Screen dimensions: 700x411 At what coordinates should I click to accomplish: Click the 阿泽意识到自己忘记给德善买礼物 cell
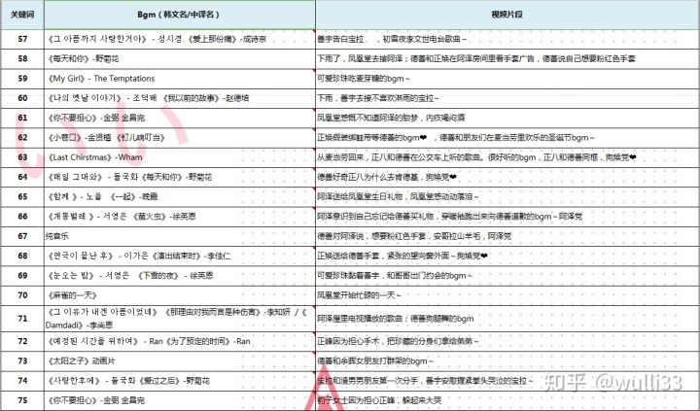(507, 217)
